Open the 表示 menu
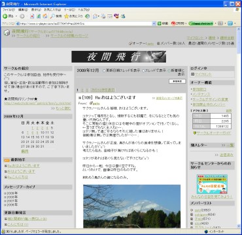Image resolution: width=242 pixels, height=235 pixels. point(36,10)
